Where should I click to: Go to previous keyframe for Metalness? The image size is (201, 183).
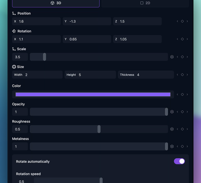(x=178, y=146)
